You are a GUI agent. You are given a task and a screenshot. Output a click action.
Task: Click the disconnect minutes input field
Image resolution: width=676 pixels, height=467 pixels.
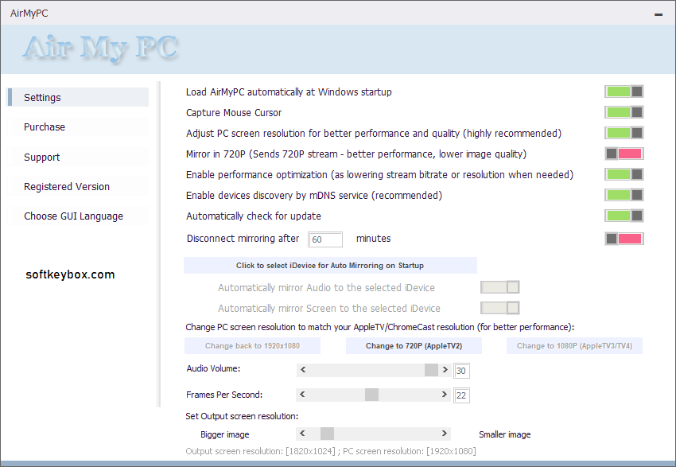(324, 239)
